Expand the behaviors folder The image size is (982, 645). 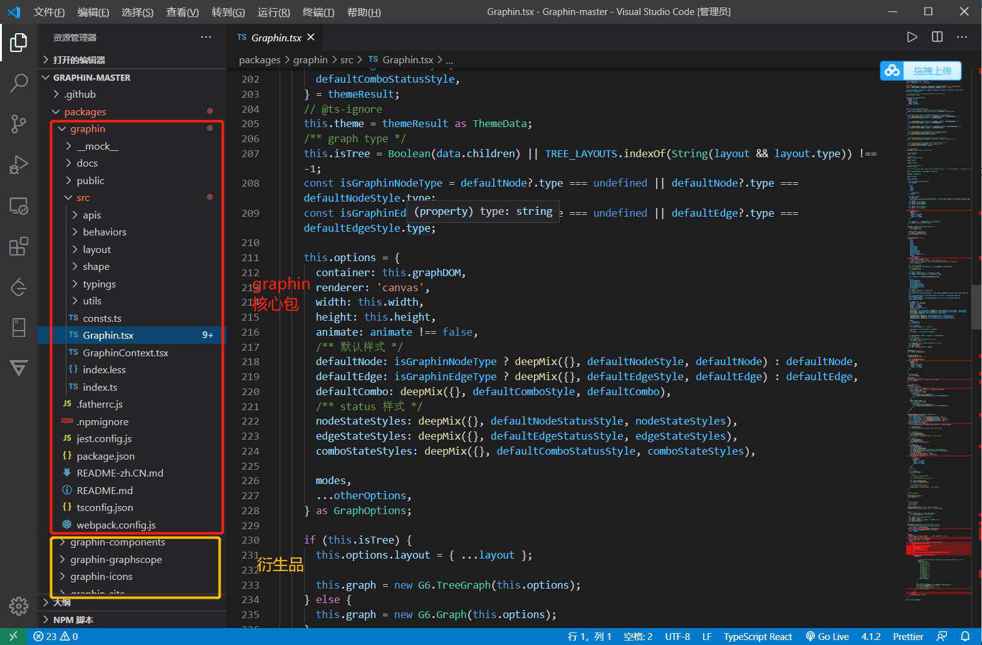click(132, 232)
